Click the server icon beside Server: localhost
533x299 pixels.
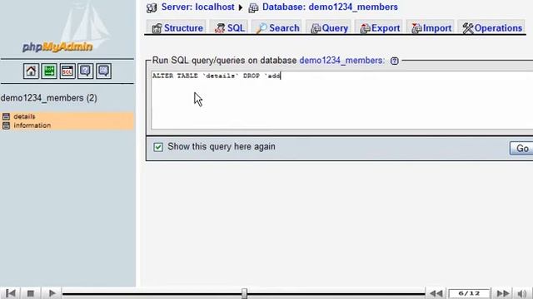(152, 7)
